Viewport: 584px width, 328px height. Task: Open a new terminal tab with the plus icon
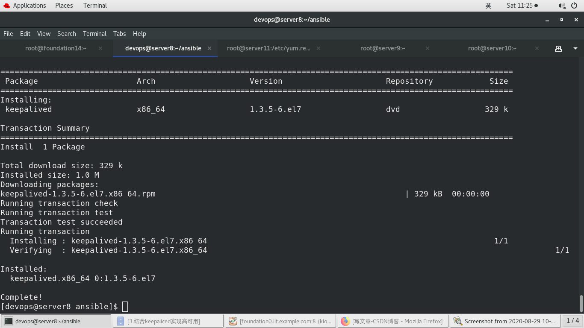(558, 48)
